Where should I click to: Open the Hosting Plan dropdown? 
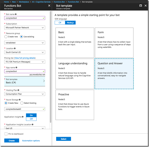tap(25, 94)
